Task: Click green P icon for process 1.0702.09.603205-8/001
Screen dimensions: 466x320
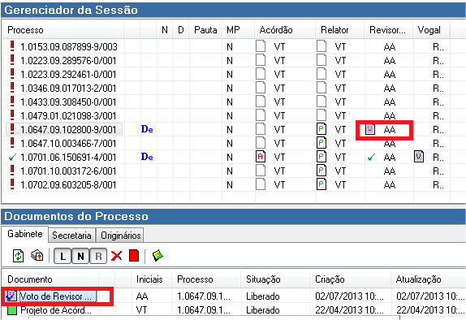Action: click(321, 184)
